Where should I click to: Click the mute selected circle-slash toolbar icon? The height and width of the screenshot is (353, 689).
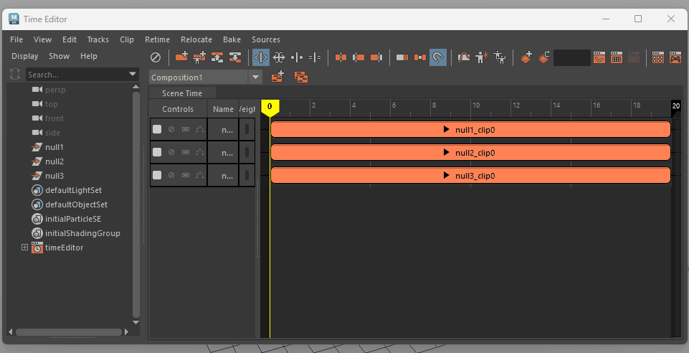(156, 57)
